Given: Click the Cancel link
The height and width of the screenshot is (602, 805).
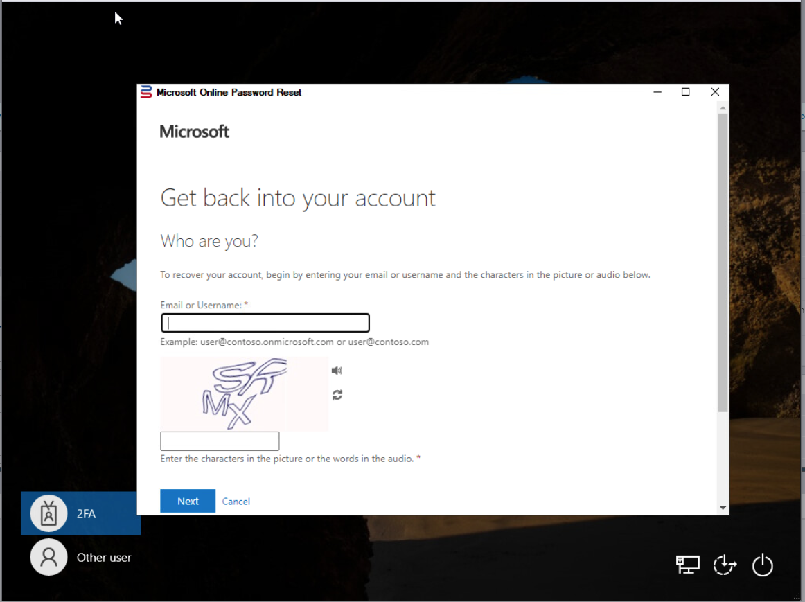Looking at the screenshot, I should coord(236,502).
